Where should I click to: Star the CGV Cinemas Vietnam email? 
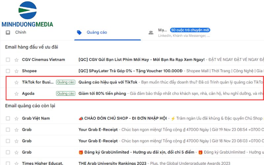16,60
